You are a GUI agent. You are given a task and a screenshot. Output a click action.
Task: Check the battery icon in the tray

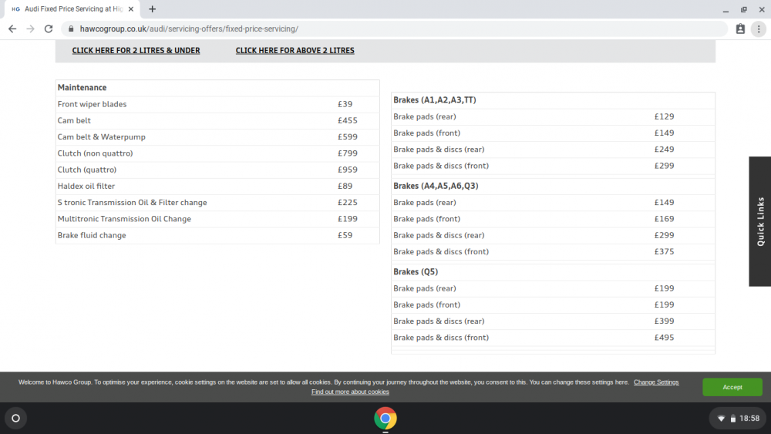click(732, 419)
